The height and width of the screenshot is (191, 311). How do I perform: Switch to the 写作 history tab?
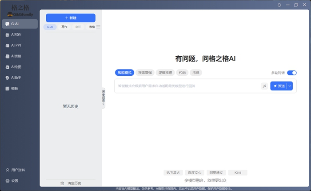point(64,27)
